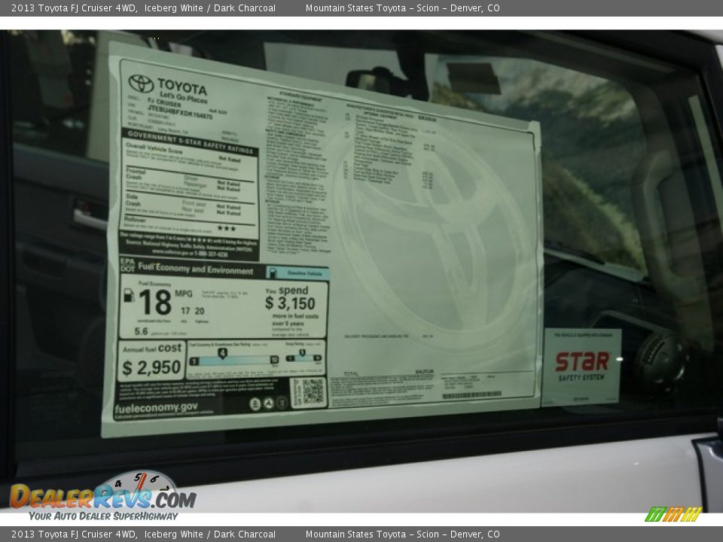Open the DealerRevs.com logo link
Image resolution: width=723 pixels, height=542 pixels.
pos(103,496)
